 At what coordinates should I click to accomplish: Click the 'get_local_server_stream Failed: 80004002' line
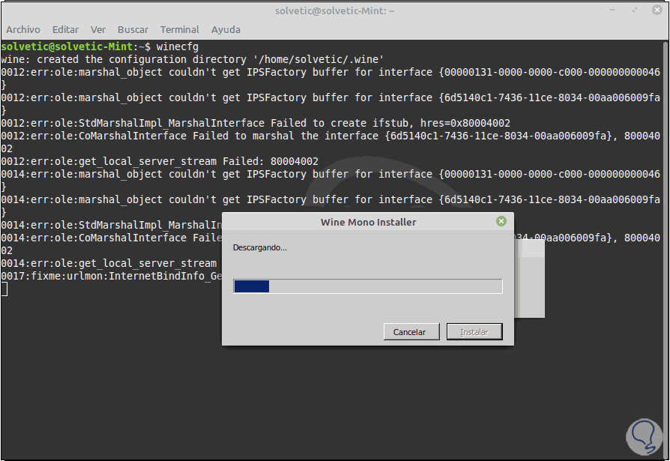160,161
